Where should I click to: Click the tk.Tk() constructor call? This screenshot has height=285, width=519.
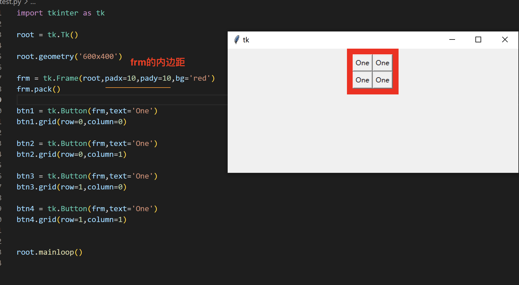[x=63, y=35]
